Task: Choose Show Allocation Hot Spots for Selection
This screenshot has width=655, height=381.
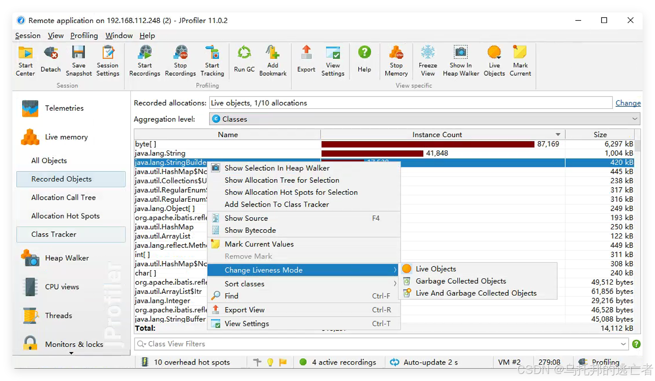Action: 304,192
